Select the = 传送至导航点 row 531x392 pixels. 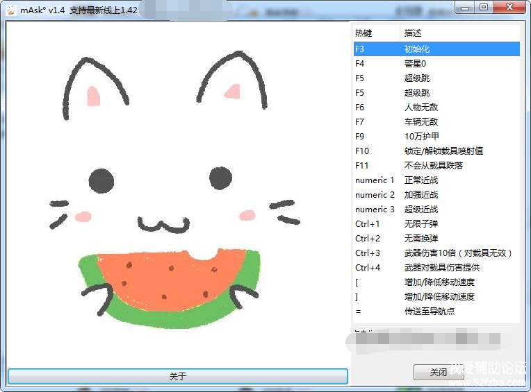coord(436,311)
